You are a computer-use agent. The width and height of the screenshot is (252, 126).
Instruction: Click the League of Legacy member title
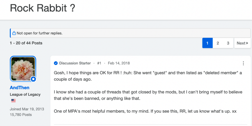point(25,94)
